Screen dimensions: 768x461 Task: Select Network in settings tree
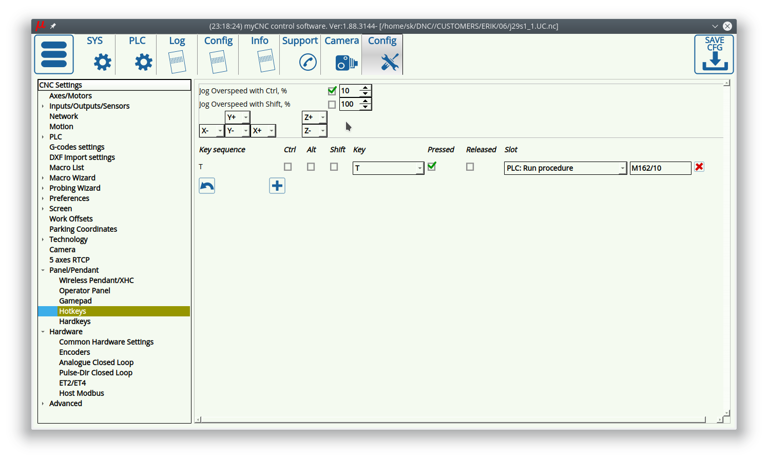coord(64,116)
